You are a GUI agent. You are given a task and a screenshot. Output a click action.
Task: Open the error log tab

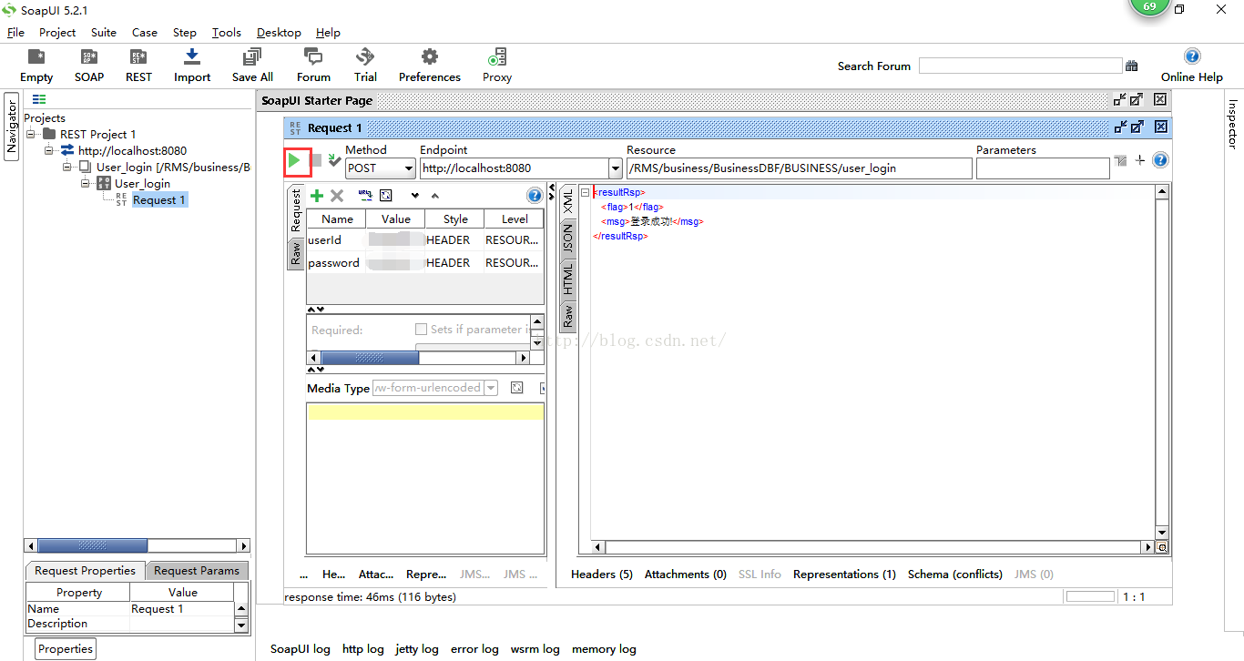474,649
